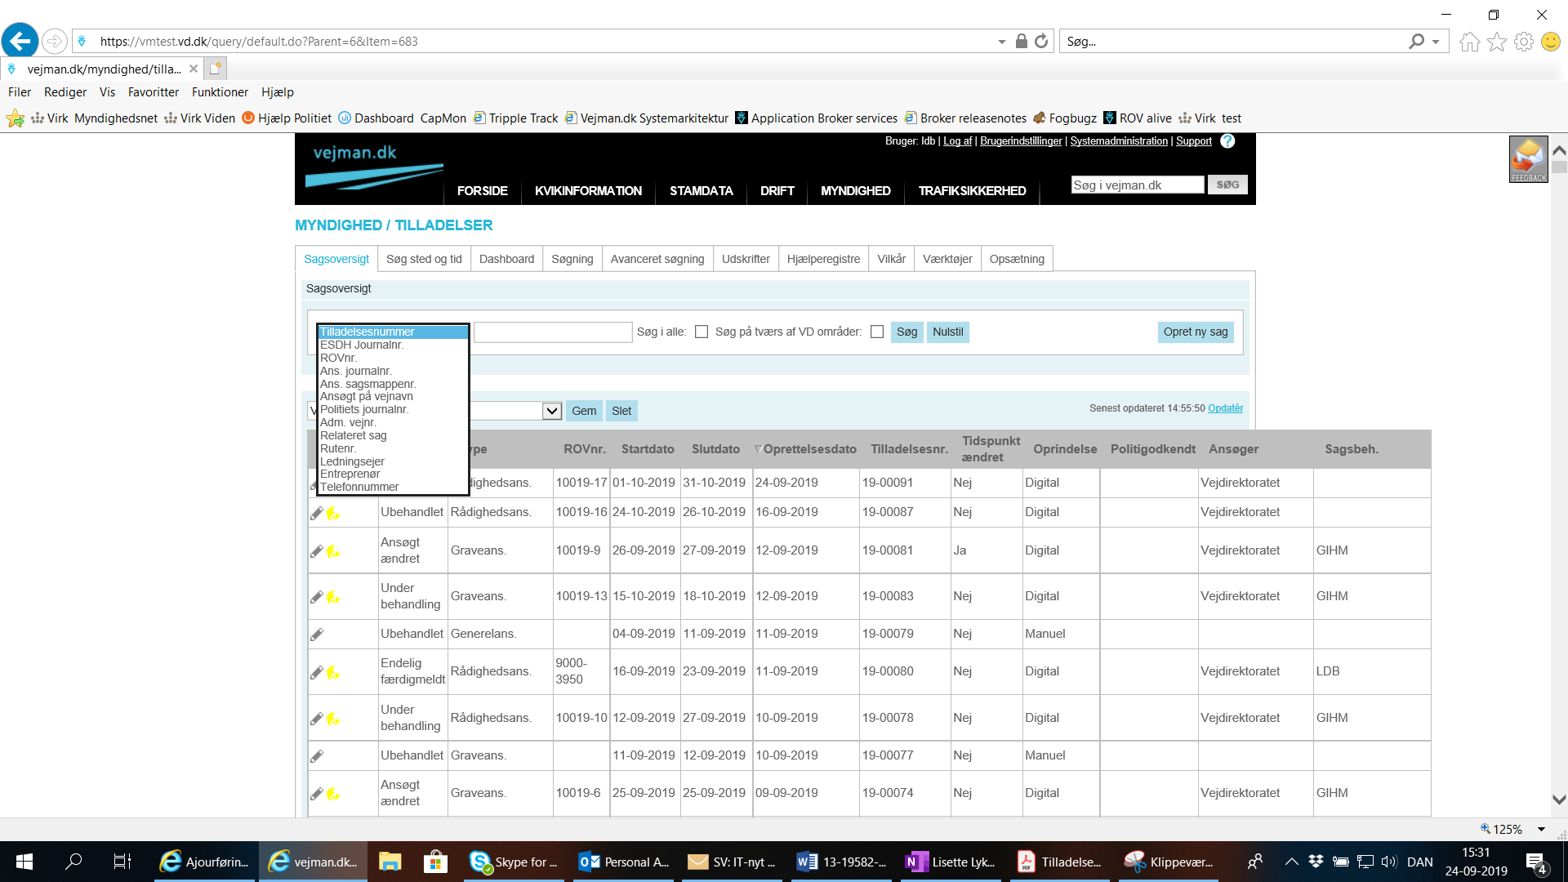Click edit pencil for Generelans. row

(317, 635)
